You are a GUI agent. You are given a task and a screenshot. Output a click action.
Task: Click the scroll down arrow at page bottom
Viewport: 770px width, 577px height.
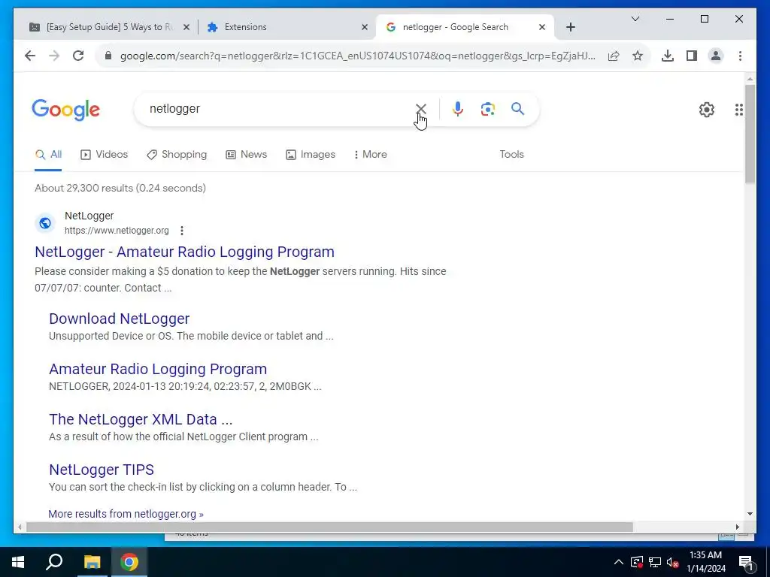tap(750, 514)
